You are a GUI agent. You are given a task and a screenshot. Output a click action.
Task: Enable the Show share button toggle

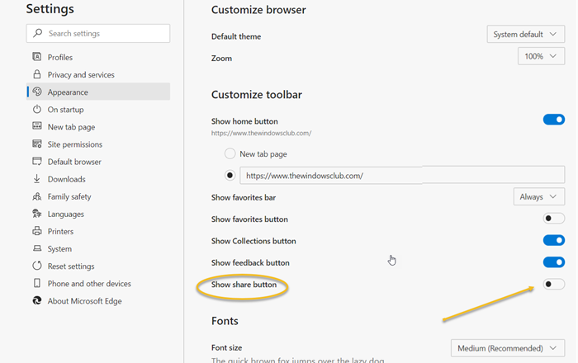(x=553, y=285)
